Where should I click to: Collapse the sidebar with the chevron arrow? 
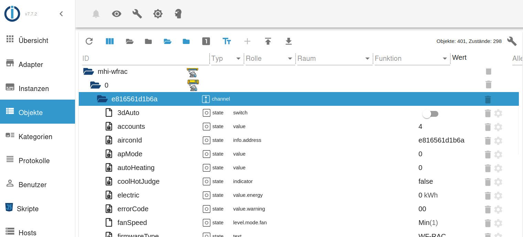(61, 14)
